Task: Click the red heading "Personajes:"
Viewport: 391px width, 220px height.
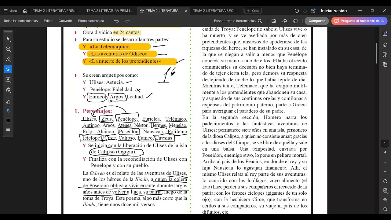Action: [x=97, y=111]
